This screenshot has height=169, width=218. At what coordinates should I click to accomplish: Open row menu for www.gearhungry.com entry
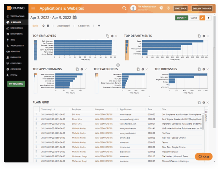pyautogui.click(x=36, y=119)
